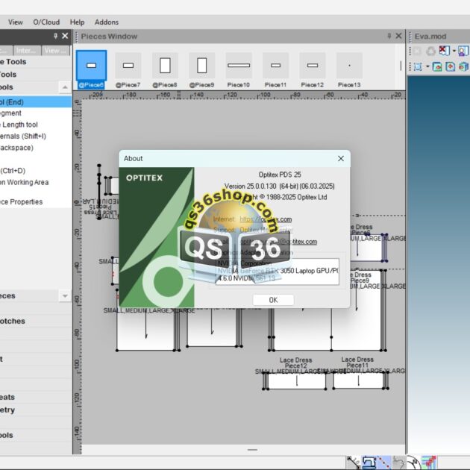Open the Optitex internet link

tap(266, 219)
